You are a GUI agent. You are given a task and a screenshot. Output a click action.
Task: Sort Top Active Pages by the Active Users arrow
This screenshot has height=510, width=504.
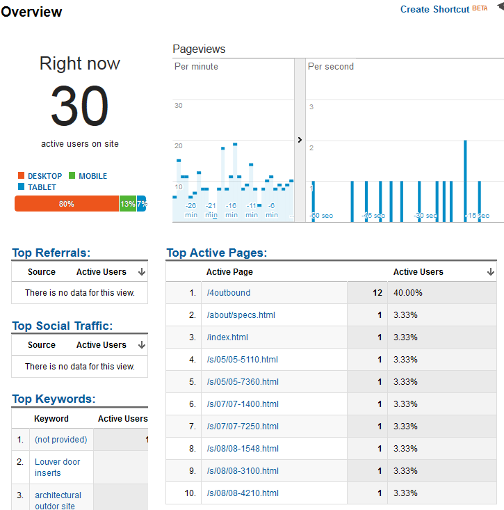pyautogui.click(x=491, y=272)
